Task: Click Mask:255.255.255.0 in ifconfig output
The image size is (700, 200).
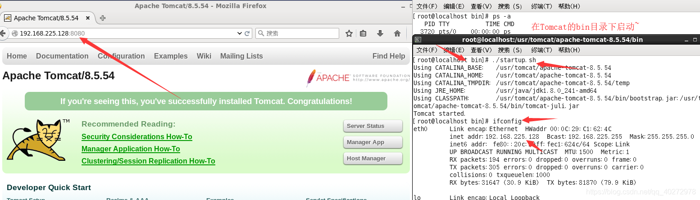Action: click(x=662, y=136)
